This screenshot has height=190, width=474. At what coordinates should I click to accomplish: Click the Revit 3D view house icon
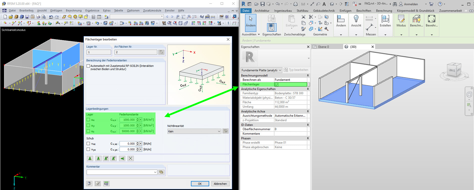point(332,4)
